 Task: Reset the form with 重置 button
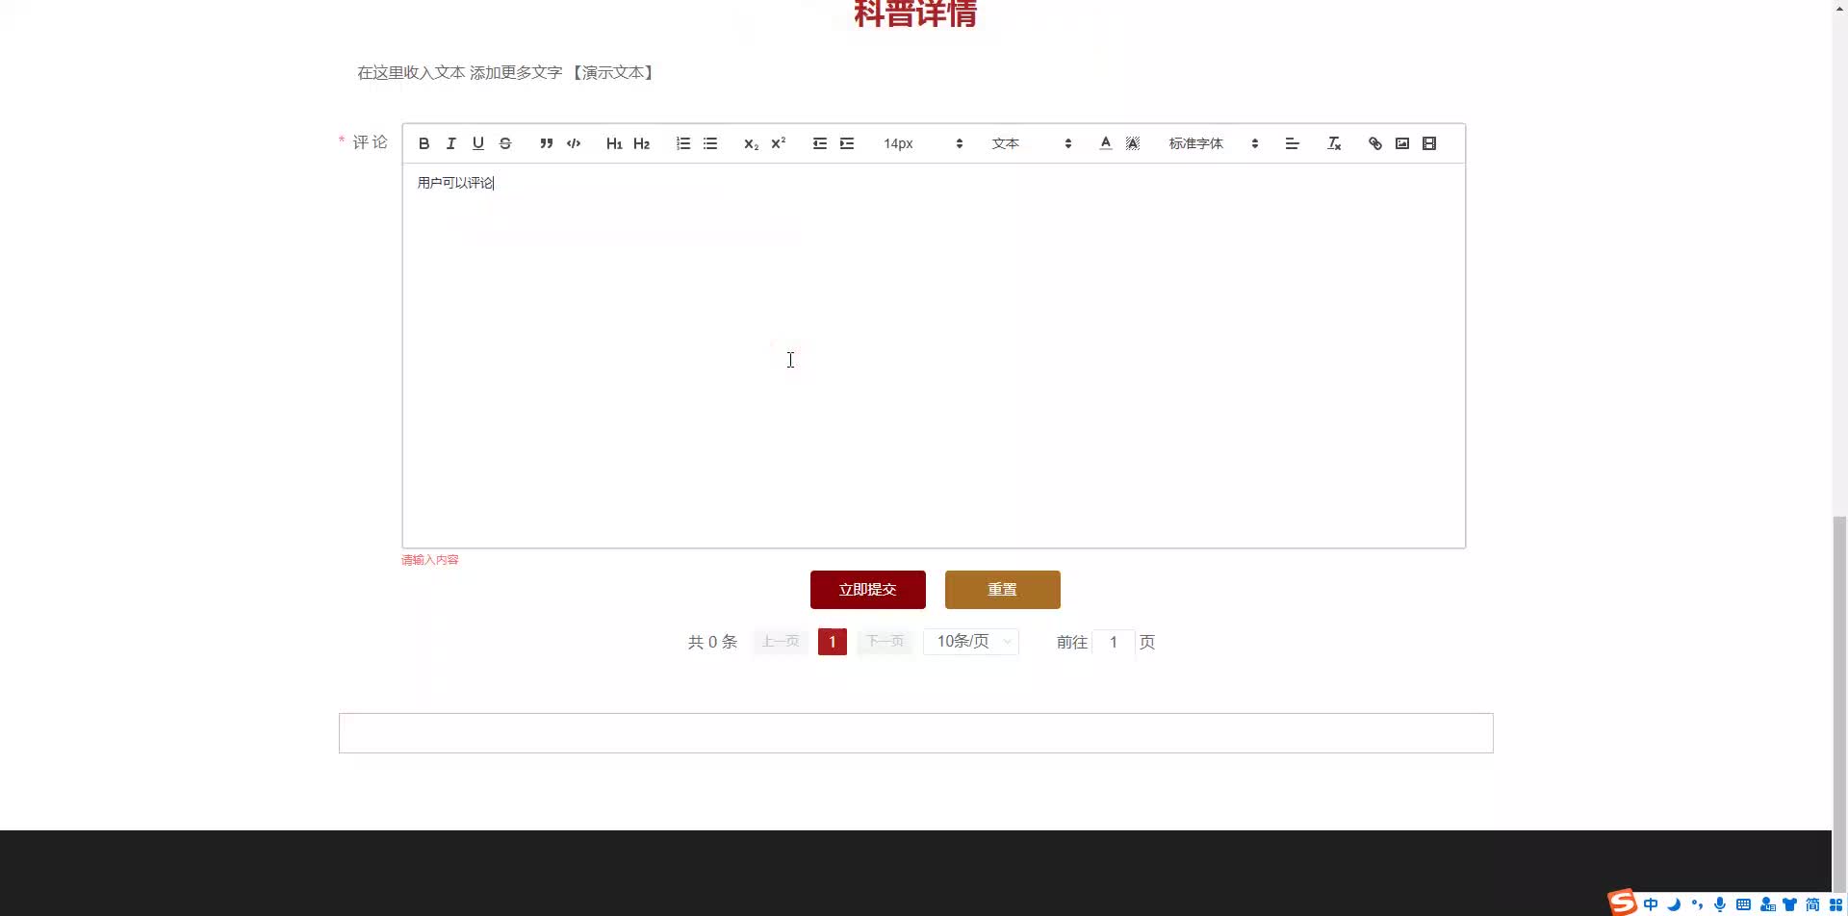point(1002,589)
